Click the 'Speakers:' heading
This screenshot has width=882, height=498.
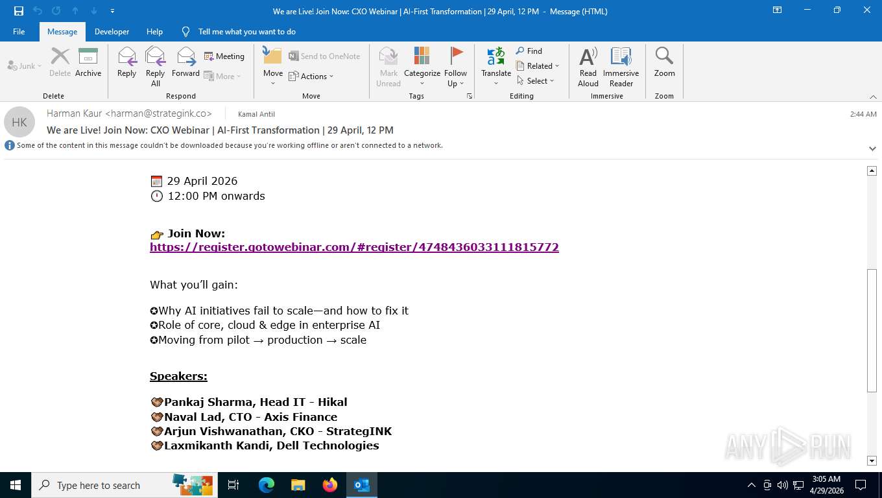click(x=178, y=376)
